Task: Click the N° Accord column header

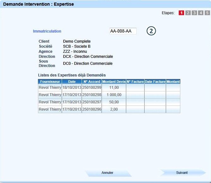Action: pyautogui.click(x=92, y=82)
